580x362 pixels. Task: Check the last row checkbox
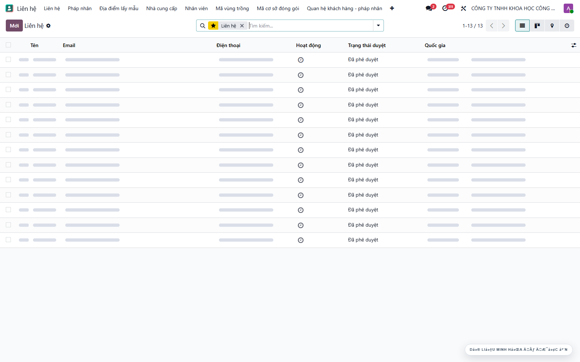click(8, 240)
